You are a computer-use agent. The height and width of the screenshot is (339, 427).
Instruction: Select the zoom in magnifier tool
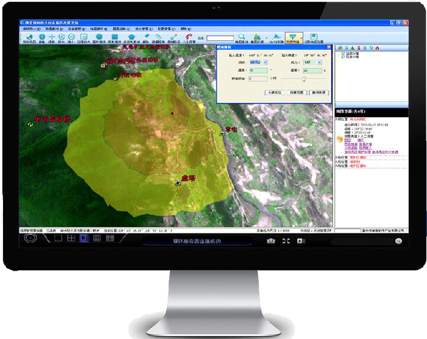[x=62, y=37]
